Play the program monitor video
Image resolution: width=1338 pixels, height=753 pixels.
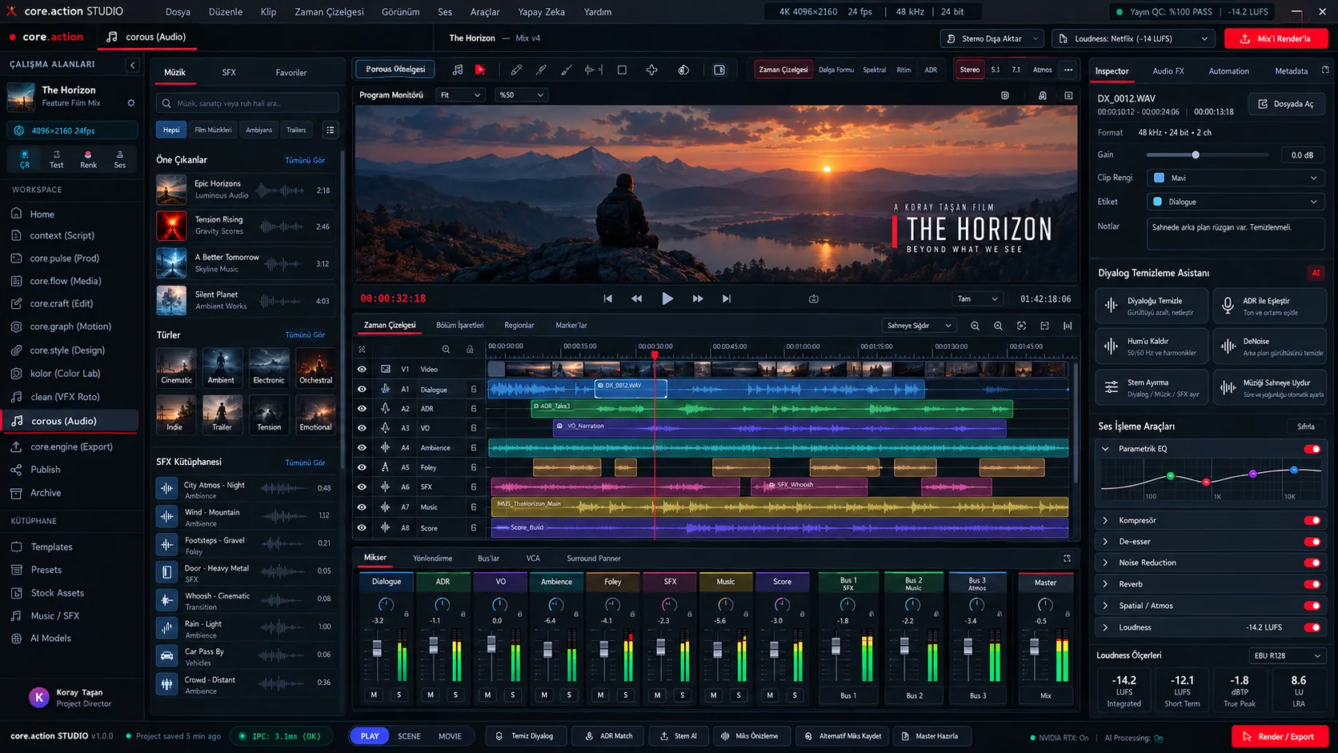pyautogui.click(x=667, y=298)
